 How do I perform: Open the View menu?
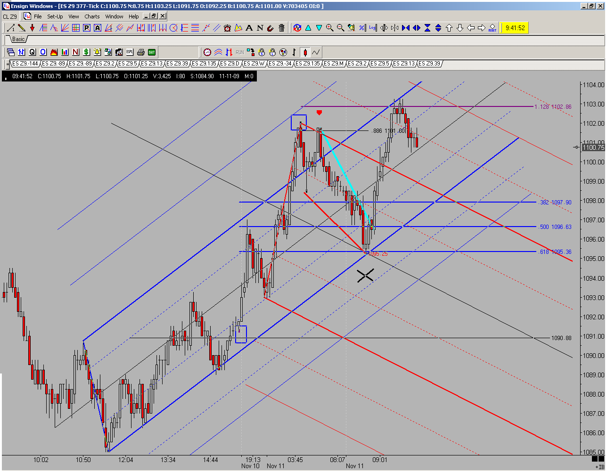pos(74,16)
